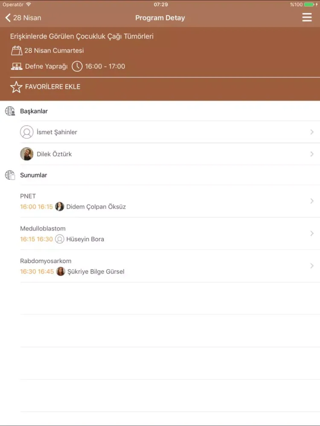The width and height of the screenshot is (320, 426).
Task: Tap the 16:30 16:45 time label
Action: click(37, 271)
